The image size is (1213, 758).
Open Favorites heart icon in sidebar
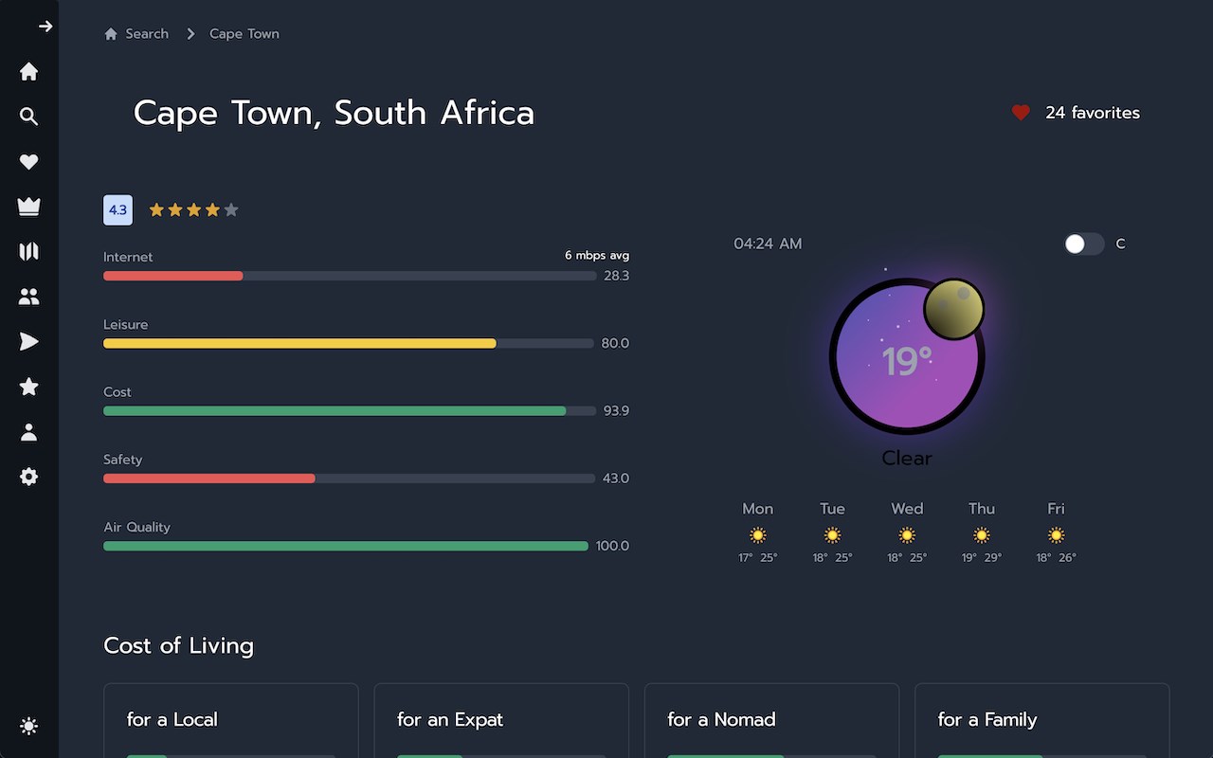pos(29,162)
